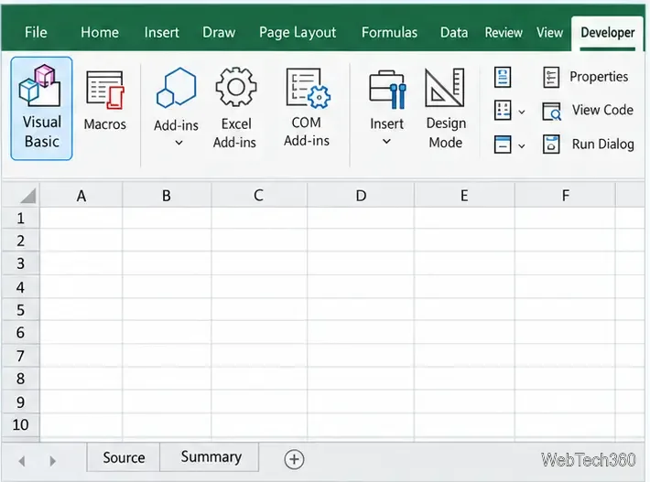Expand the bottom control dropdown arrow

click(x=522, y=145)
